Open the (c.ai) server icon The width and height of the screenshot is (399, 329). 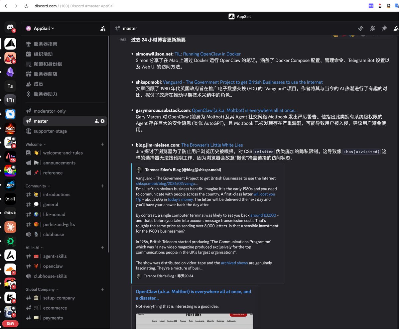(10, 199)
